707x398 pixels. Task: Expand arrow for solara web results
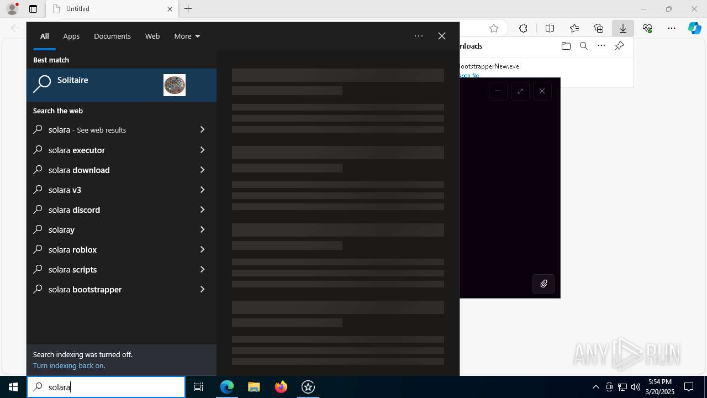(x=202, y=129)
